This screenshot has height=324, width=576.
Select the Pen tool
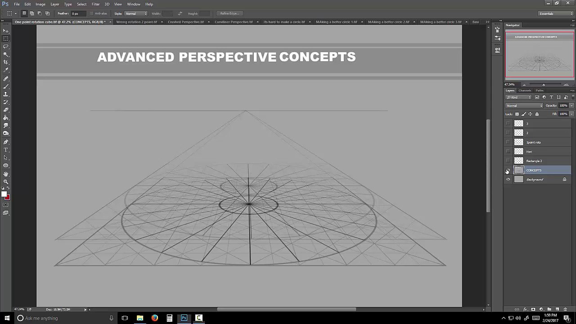pyautogui.click(x=6, y=142)
